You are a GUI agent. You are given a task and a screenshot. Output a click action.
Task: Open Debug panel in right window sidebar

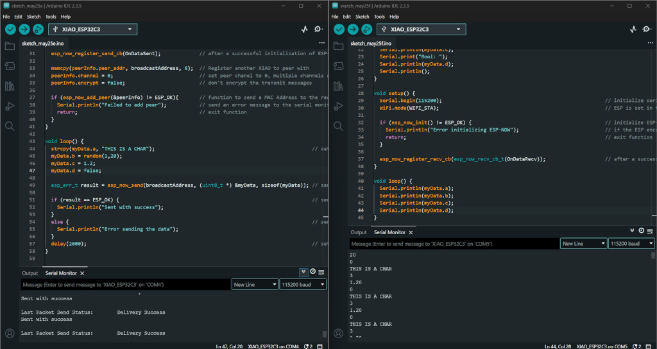[x=338, y=106]
